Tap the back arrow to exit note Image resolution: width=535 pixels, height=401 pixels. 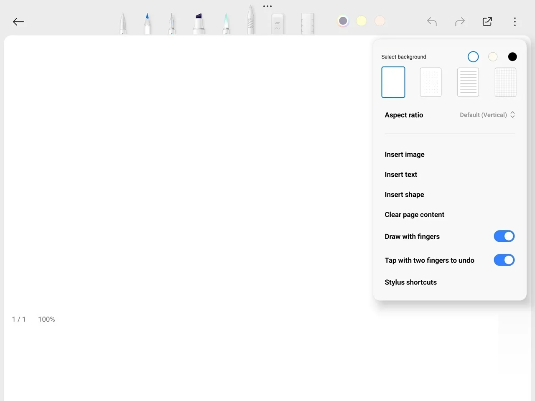[18, 22]
